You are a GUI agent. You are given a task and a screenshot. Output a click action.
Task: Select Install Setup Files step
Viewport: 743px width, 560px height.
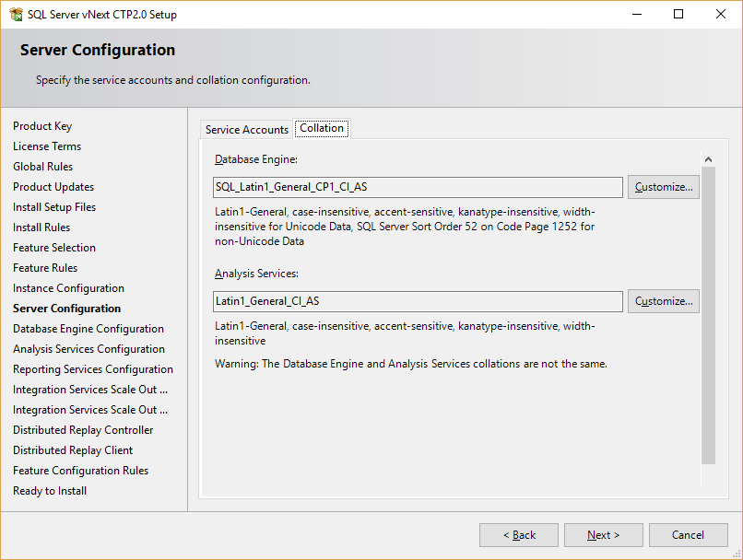coord(54,207)
